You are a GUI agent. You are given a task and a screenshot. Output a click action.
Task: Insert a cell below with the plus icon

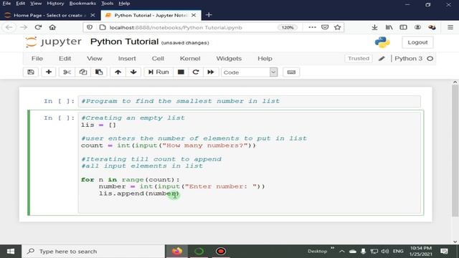(49, 72)
